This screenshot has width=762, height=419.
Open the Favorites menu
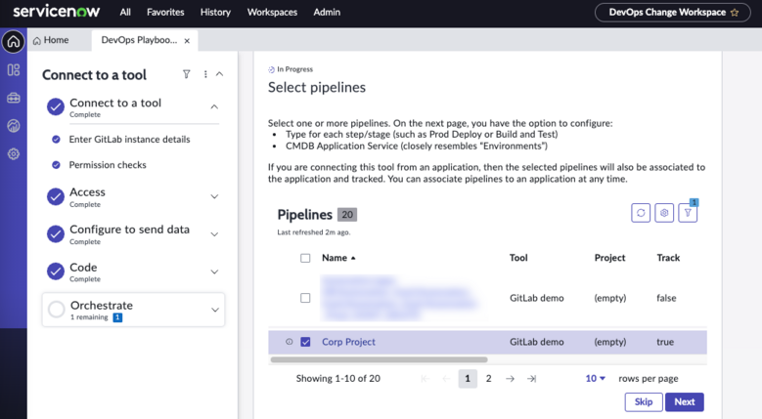pos(165,12)
